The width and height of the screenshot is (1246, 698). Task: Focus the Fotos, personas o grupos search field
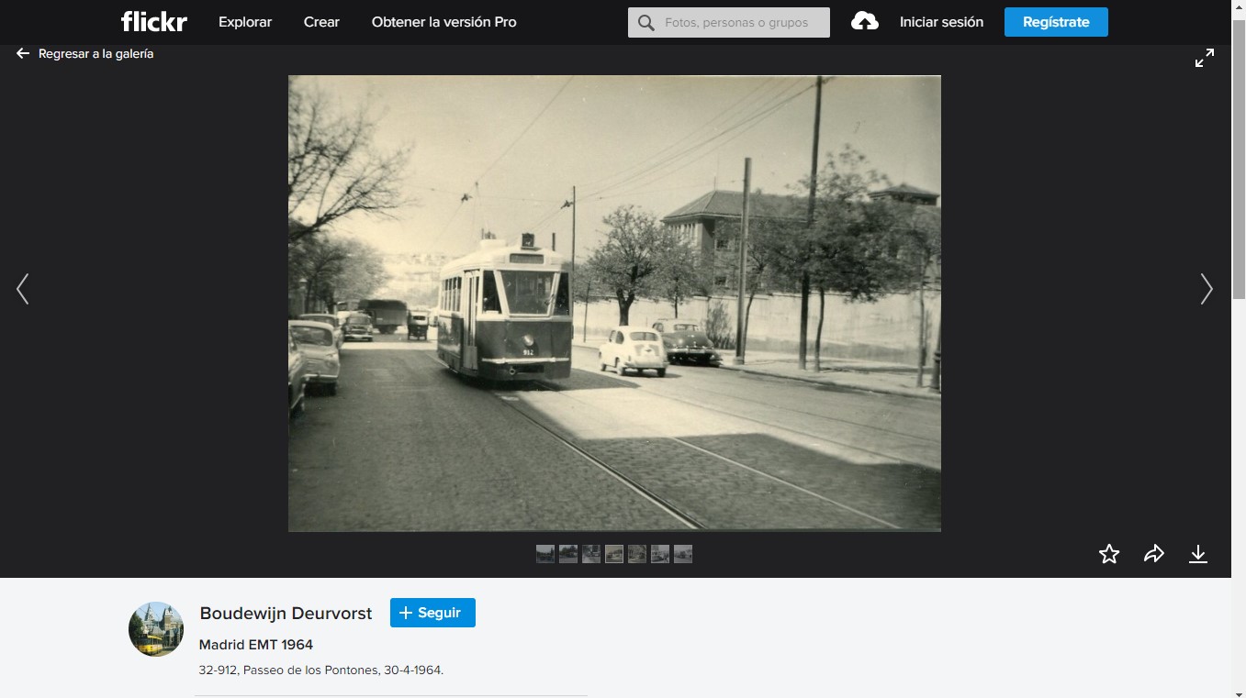click(729, 23)
